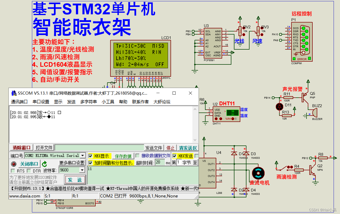340x214 pixels.
Task: Enable the DTR checkbox
Action: tap(29, 171)
